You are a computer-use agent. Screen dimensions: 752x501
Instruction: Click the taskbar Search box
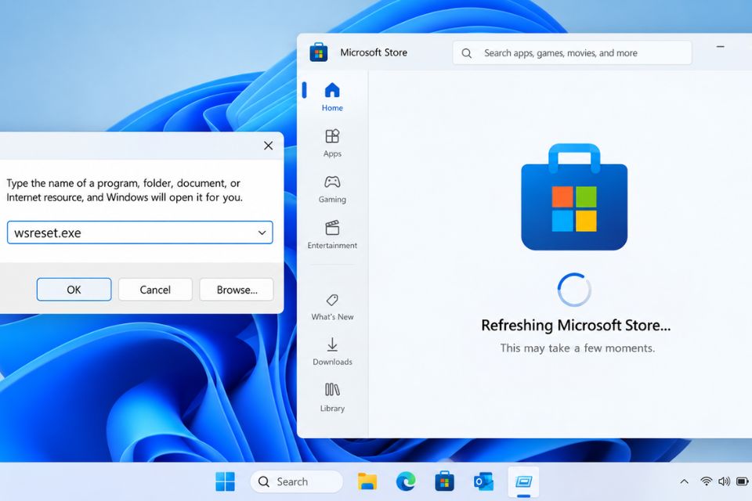click(x=296, y=481)
